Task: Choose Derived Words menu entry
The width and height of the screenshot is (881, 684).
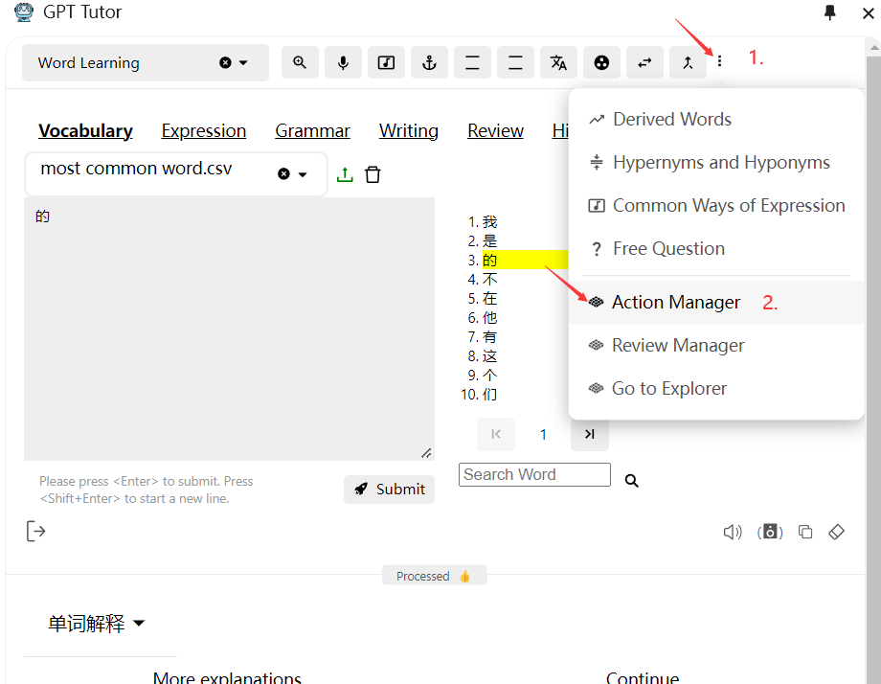Action: pos(671,120)
